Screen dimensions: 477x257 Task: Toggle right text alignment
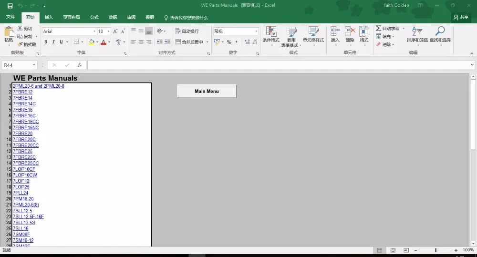[149, 42]
